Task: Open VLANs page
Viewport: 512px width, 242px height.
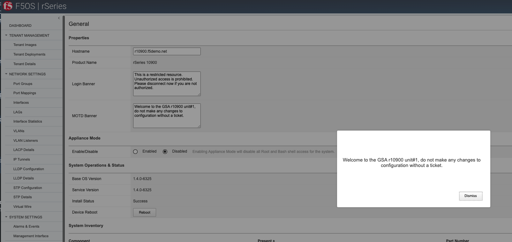Action: 19,131
